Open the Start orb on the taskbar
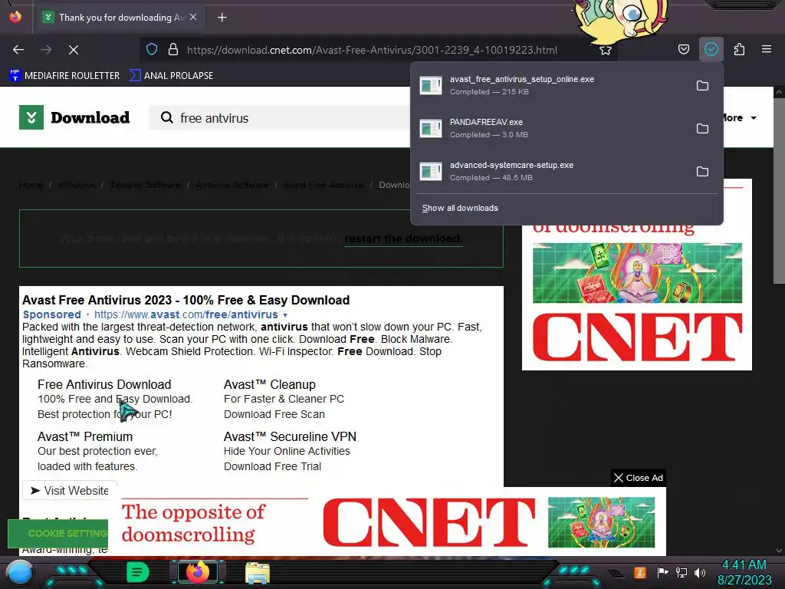Screen dimensions: 785x589 coord(20,573)
